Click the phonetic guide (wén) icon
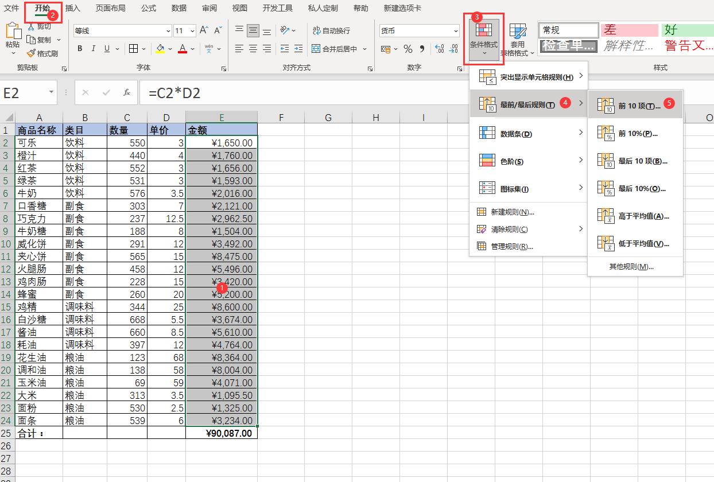Image resolution: width=714 pixels, height=482 pixels. coord(209,49)
